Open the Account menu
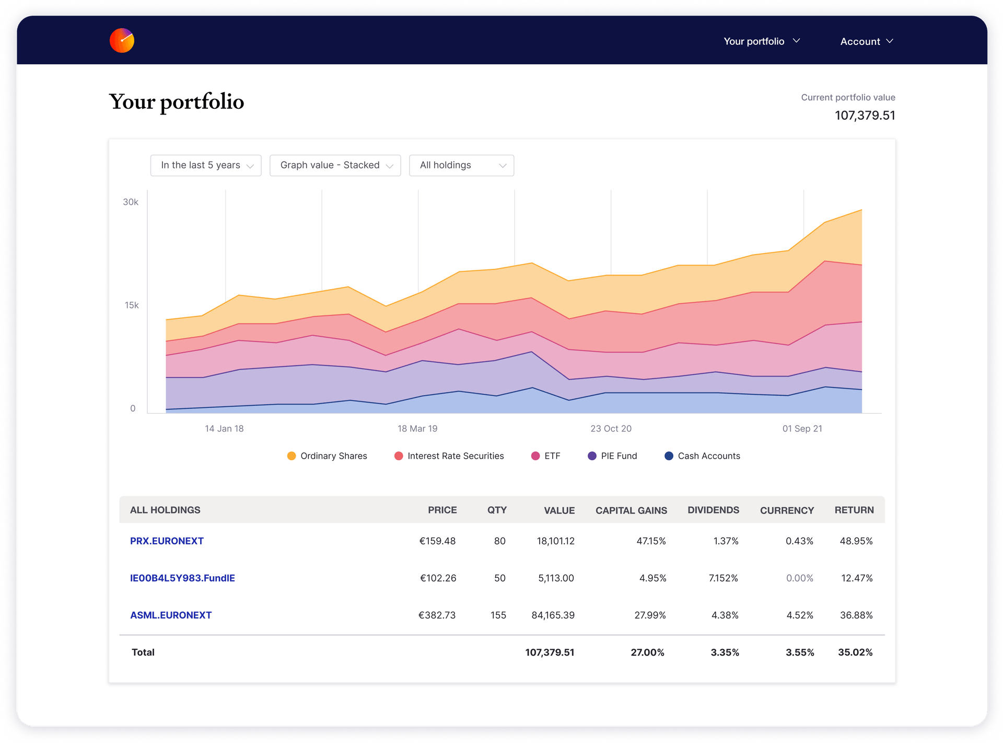The image size is (1003, 743). [x=860, y=41]
